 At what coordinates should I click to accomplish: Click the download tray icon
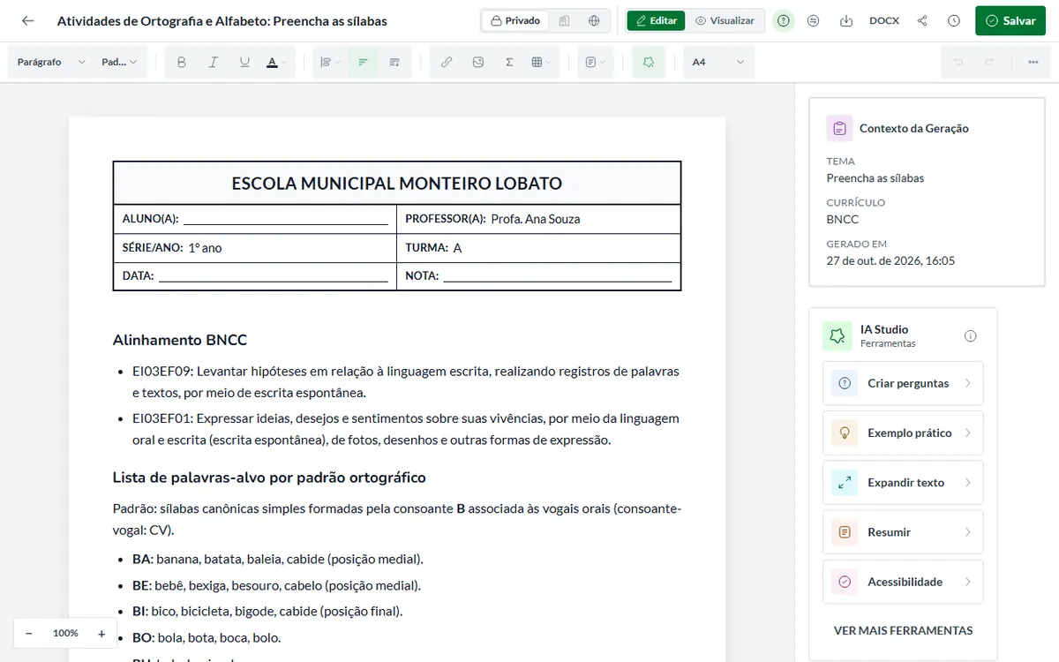(846, 20)
